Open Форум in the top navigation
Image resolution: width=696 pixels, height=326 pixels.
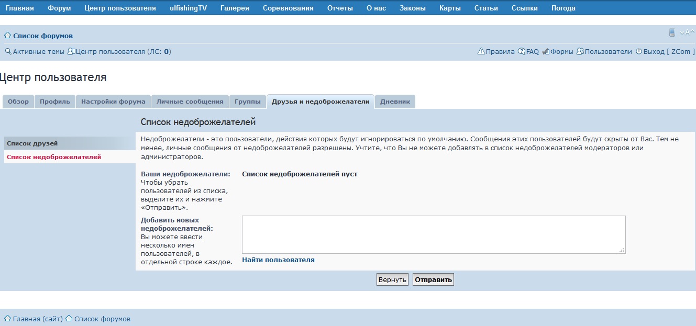[x=59, y=8]
